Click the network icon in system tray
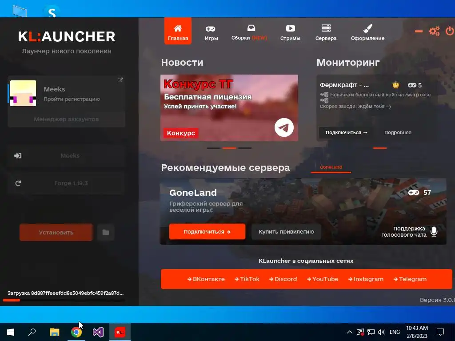455x341 pixels. point(371,332)
